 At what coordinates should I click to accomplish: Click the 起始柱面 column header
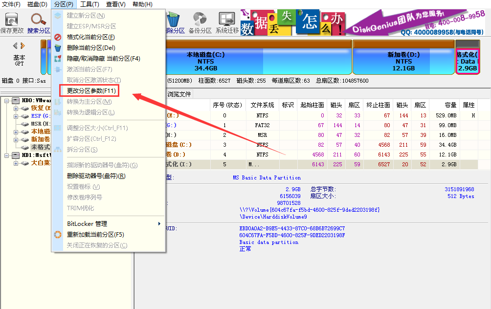[x=312, y=105]
